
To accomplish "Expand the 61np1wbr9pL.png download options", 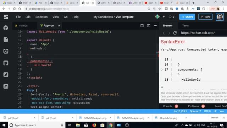I will click(186, 118).
